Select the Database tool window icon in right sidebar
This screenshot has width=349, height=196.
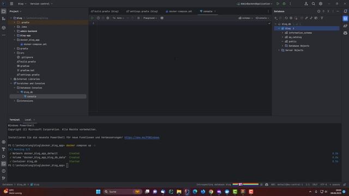[x=345, y=19]
